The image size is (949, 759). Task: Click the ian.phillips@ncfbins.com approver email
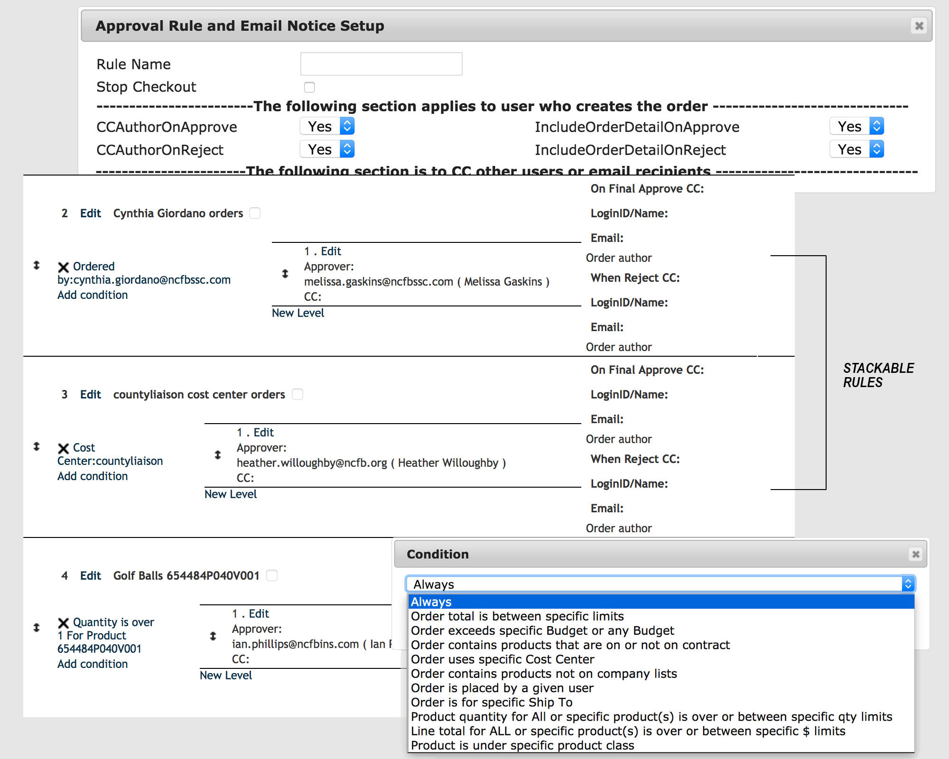coord(295,644)
